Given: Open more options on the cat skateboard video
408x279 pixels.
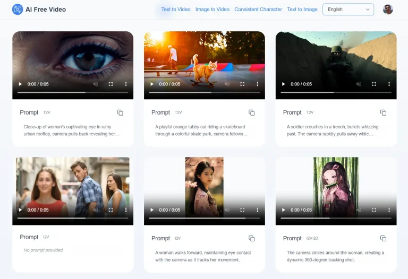Looking at the screenshot, I should point(258,84).
